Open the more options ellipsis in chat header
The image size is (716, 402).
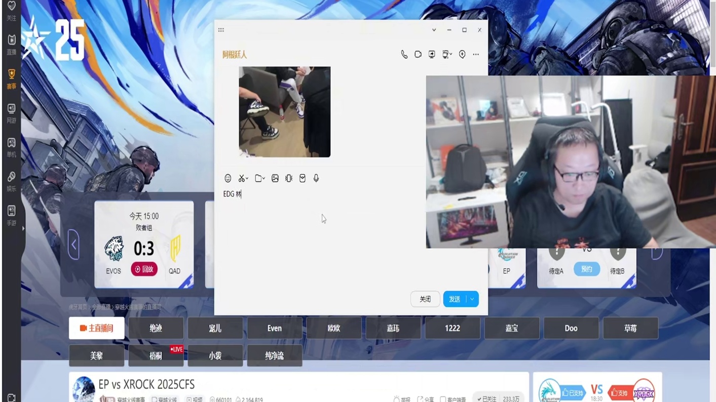point(475,54)
